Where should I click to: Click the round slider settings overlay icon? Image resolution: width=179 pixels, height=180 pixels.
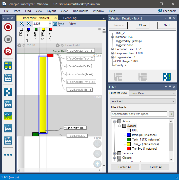[x=97, y=143]
